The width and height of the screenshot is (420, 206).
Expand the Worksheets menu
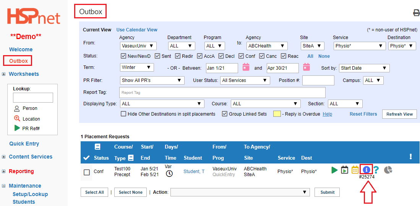pyautogui.click(x=3, y=74)
